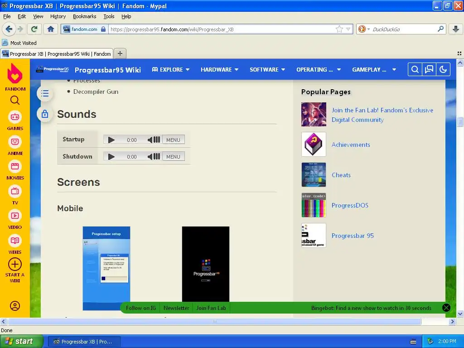Open the wiki Discuss speech bubbles icon
This screenshot has height=348, width=464.
[429, 69]
